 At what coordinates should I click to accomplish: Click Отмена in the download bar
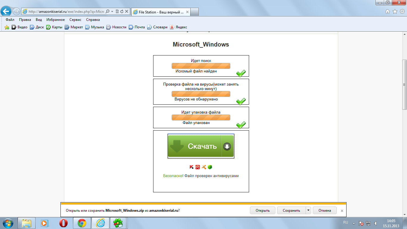coord(325,210)
